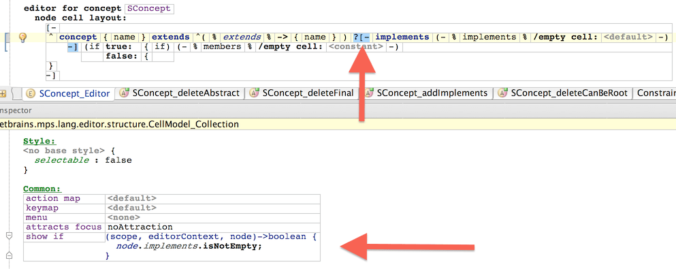Click the 'selectable' style property
676x269 pixels.
point(62,160)
